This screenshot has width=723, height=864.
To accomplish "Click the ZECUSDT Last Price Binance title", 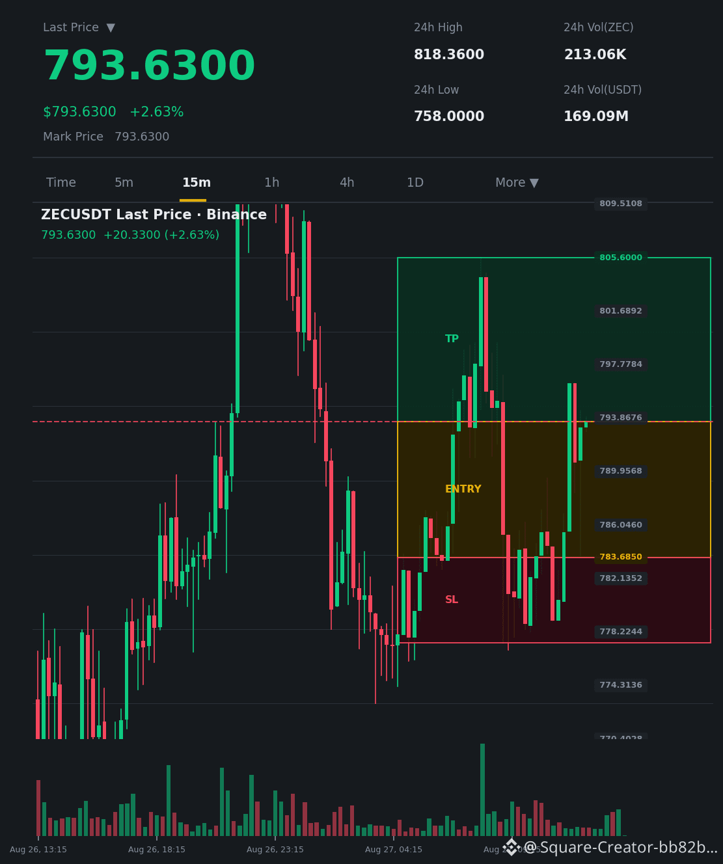I will (x=154, y=215).
